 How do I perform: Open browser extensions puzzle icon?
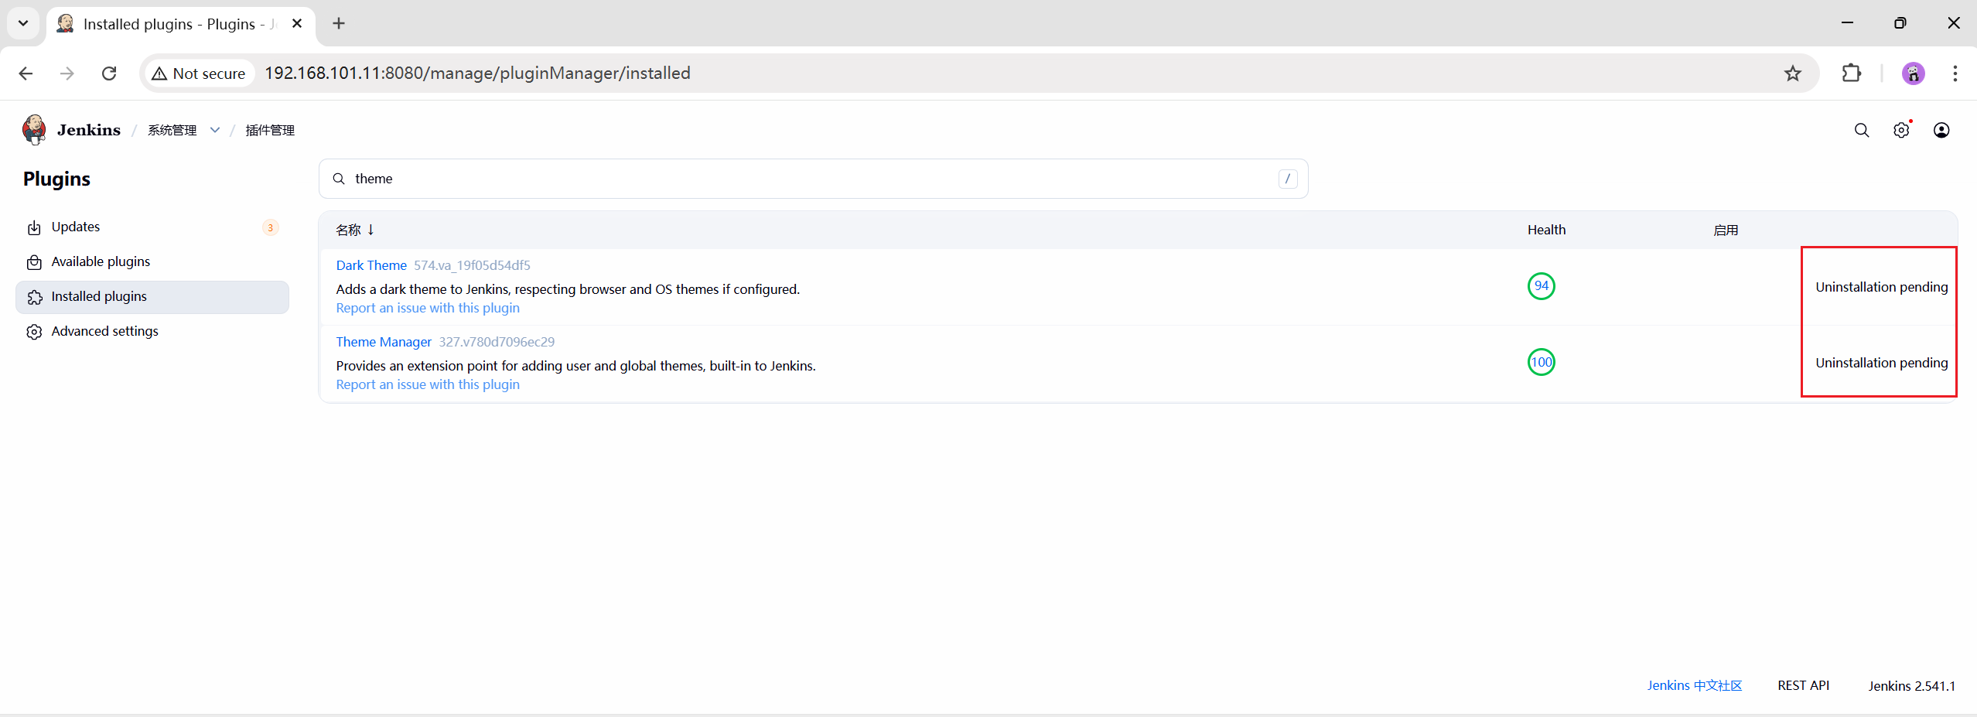[1852, 73]
